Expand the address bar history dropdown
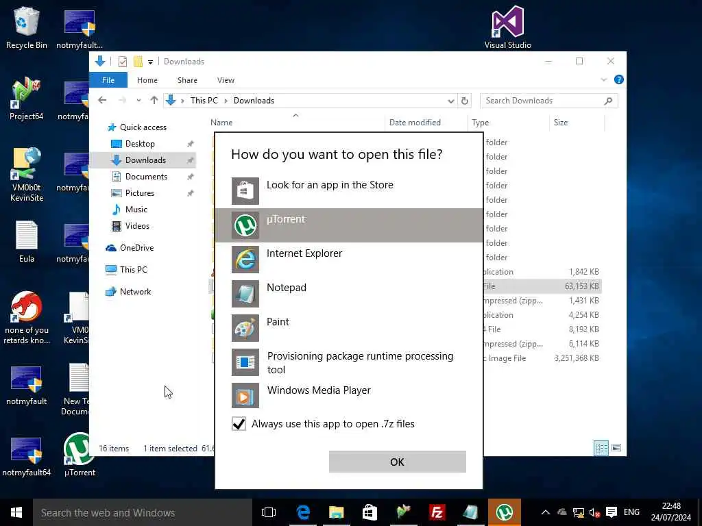This screenshot has width=702, height=526. click(x=451, y=101)
